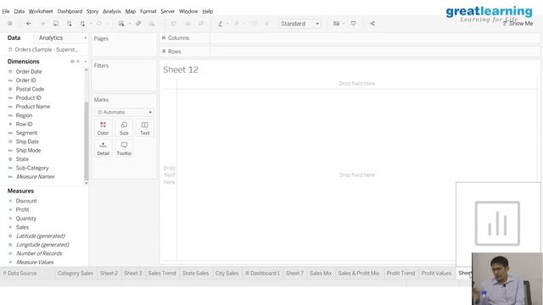Click the Dimensions view toggle icon

(x=72, y=61)
